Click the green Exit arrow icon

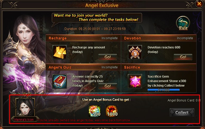(x=183, y=23)
